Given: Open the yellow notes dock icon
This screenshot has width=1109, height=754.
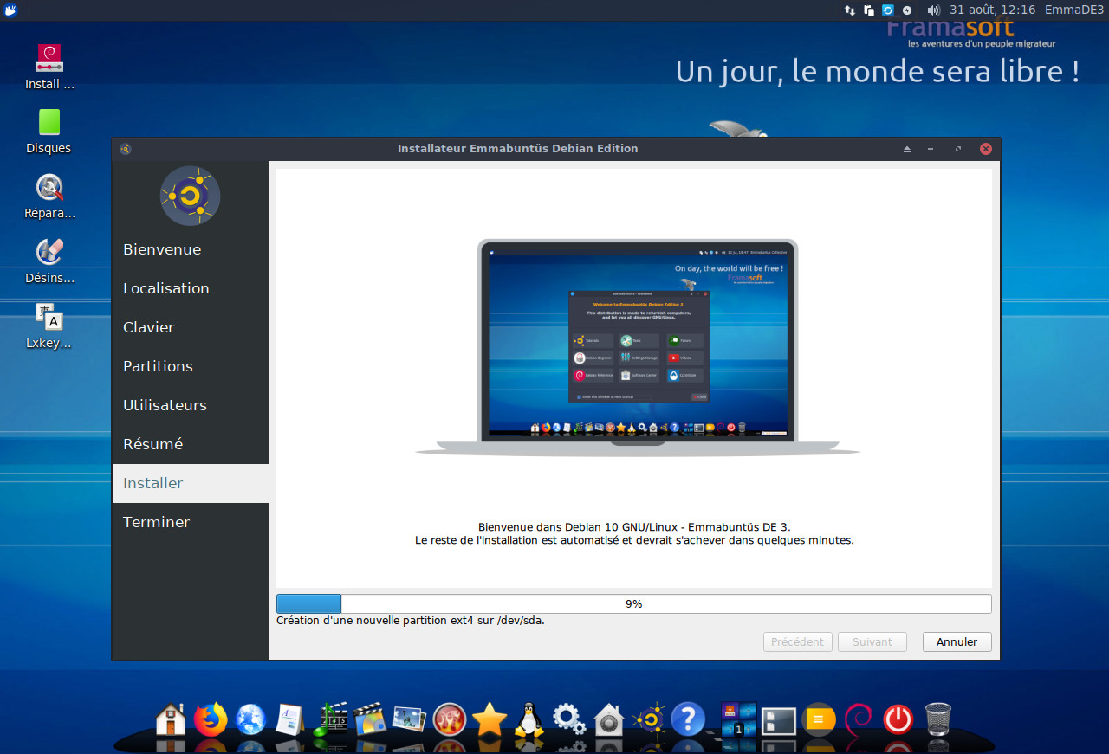Looking at the screenshot, I should point(819,719).
